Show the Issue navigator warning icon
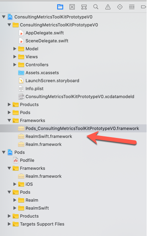This screenshot has width=147, height=236. coord(108,7)
